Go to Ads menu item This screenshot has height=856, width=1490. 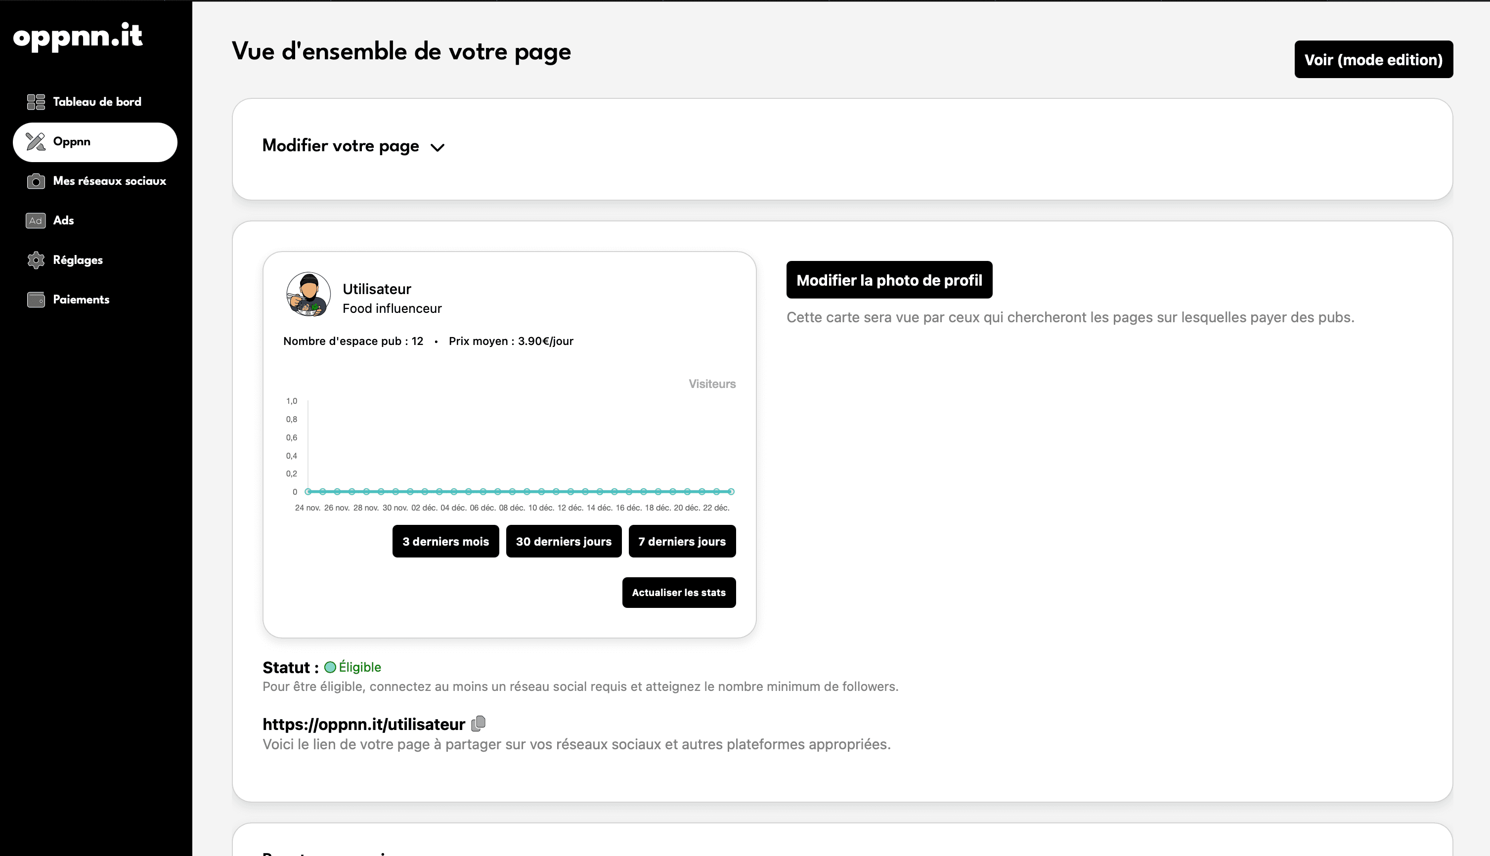coord(63,220)
